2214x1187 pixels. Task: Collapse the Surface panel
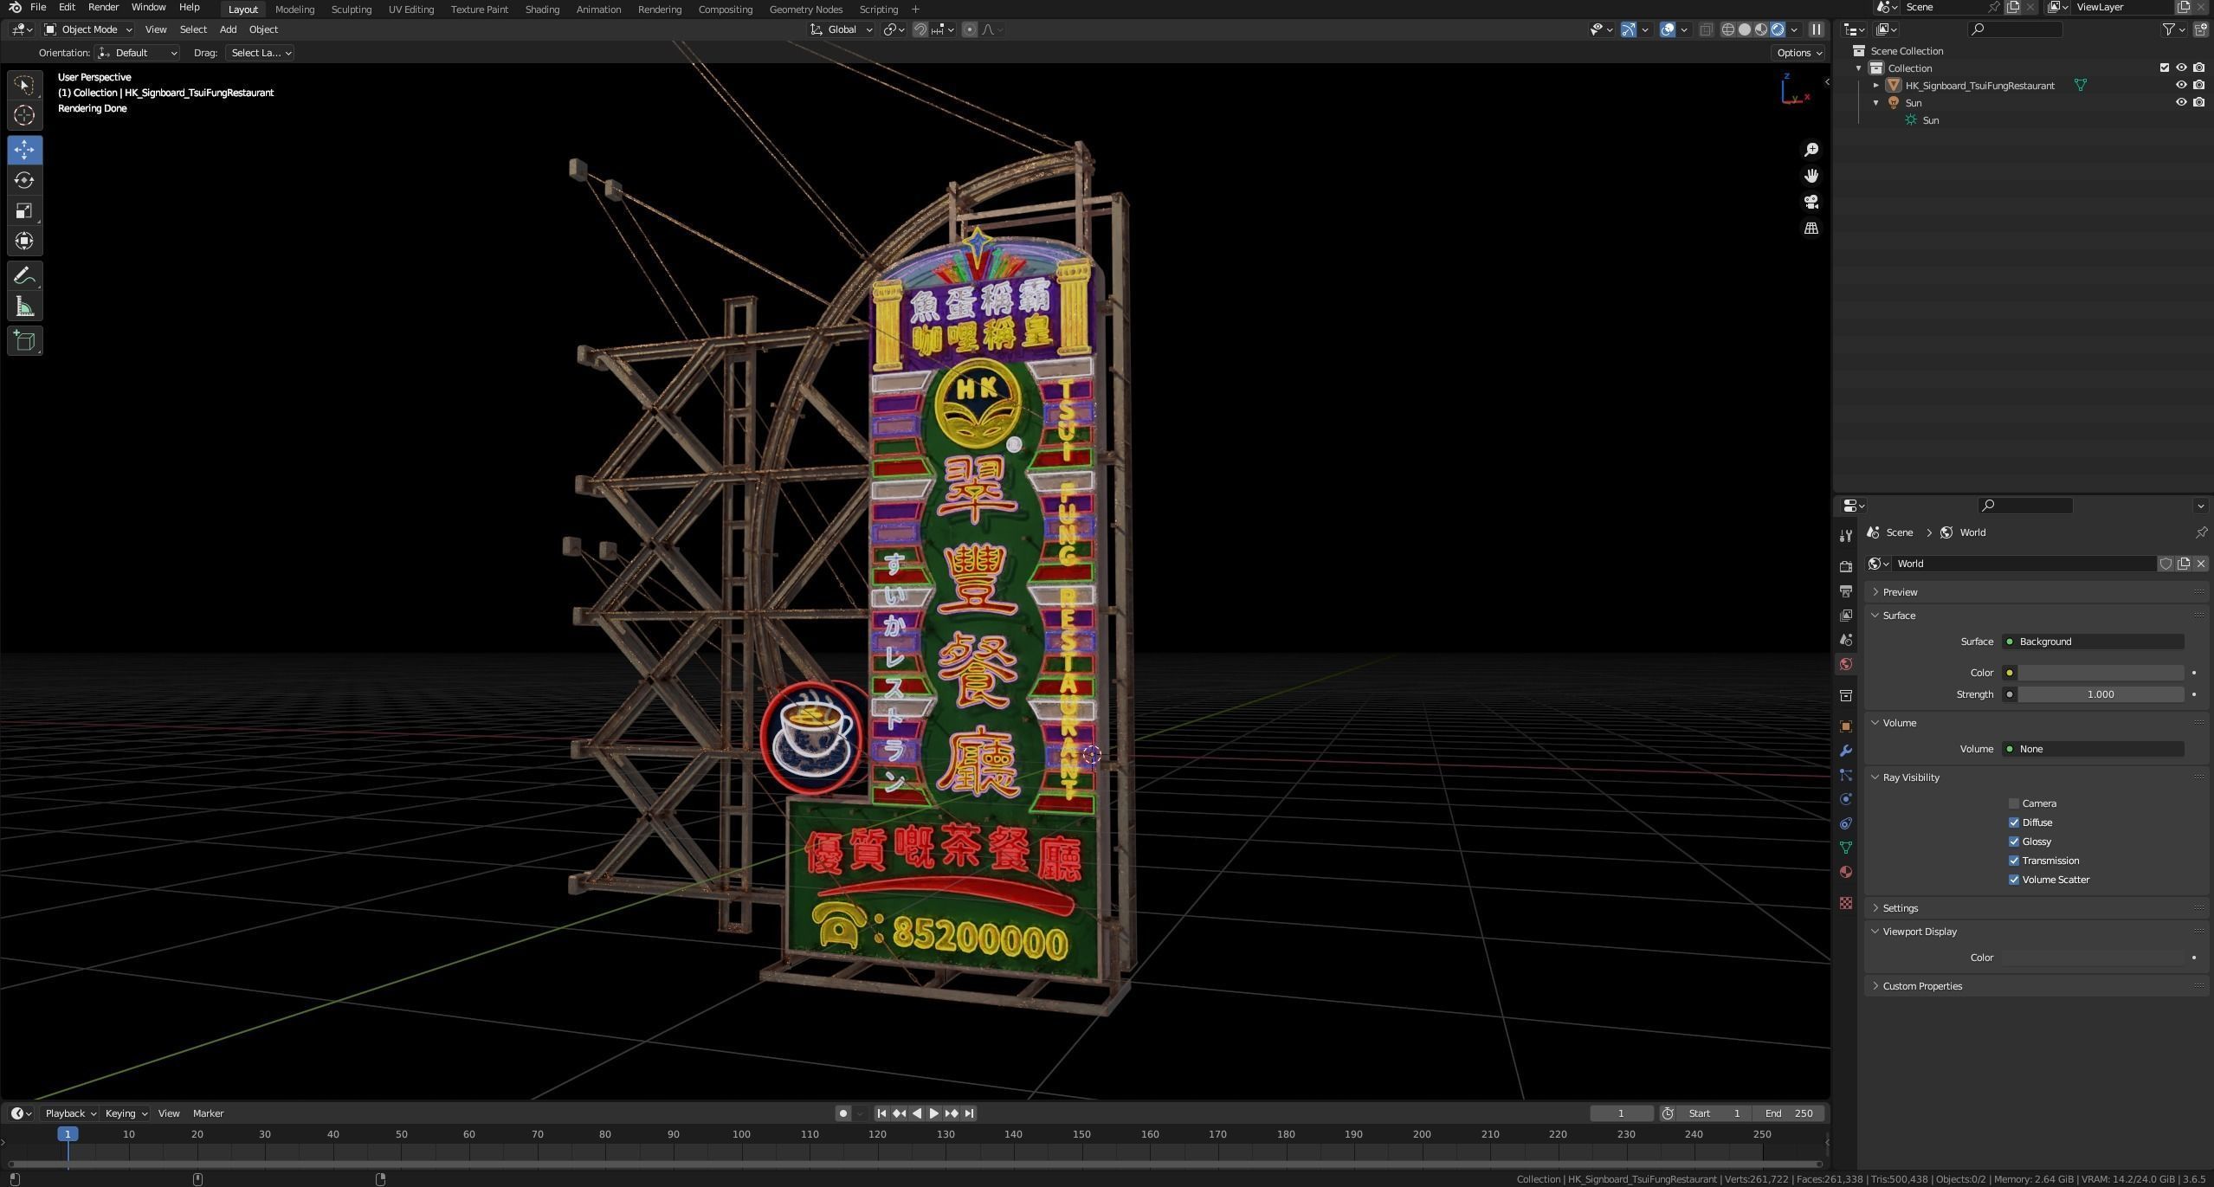[x=1898, y=616]
